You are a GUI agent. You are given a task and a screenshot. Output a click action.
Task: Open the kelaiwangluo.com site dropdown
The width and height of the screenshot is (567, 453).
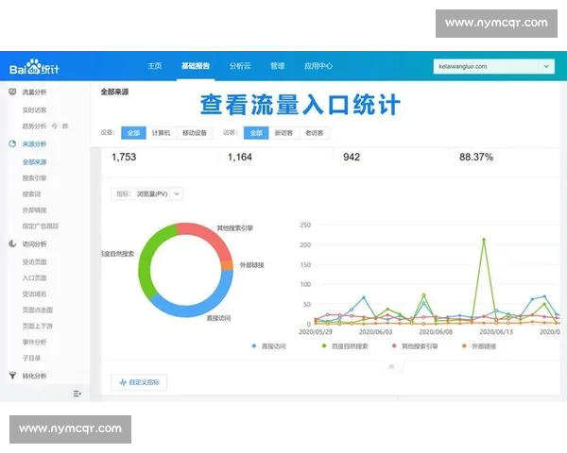click(494, 66)
